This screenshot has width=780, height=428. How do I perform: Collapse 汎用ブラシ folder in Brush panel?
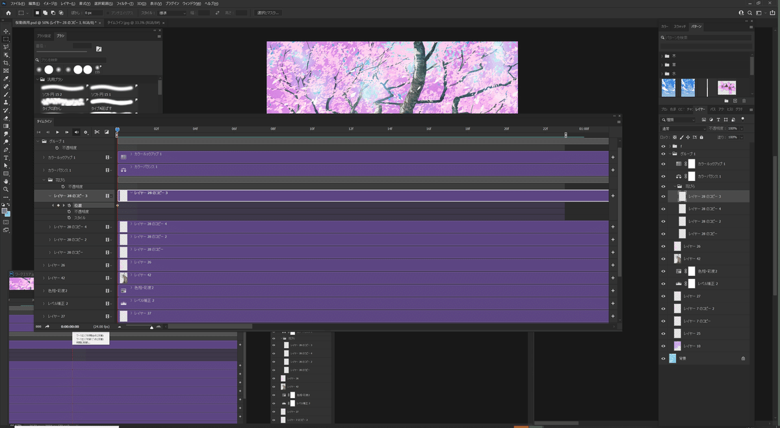[37, 79]
